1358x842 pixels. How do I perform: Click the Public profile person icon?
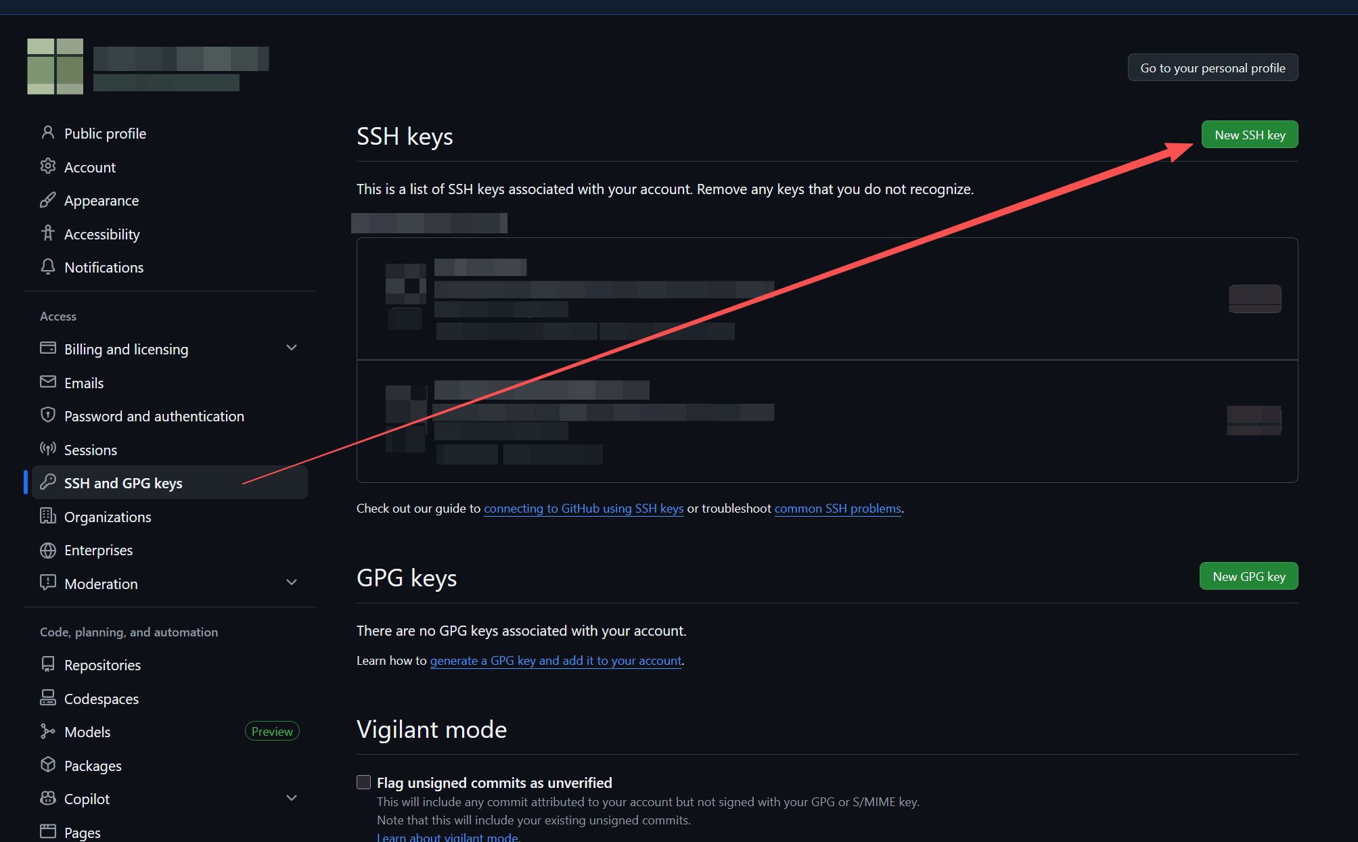click(x=48, y=133)
